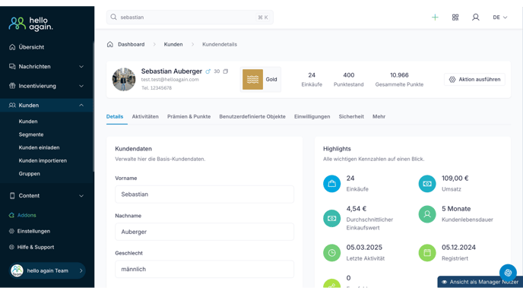
Task: Click the Umsatz money icon in Highlights
Action: click(x=427, y=184)
